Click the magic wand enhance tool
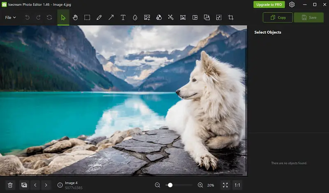Screen dimensions: 329x193 tap(171, 18)
